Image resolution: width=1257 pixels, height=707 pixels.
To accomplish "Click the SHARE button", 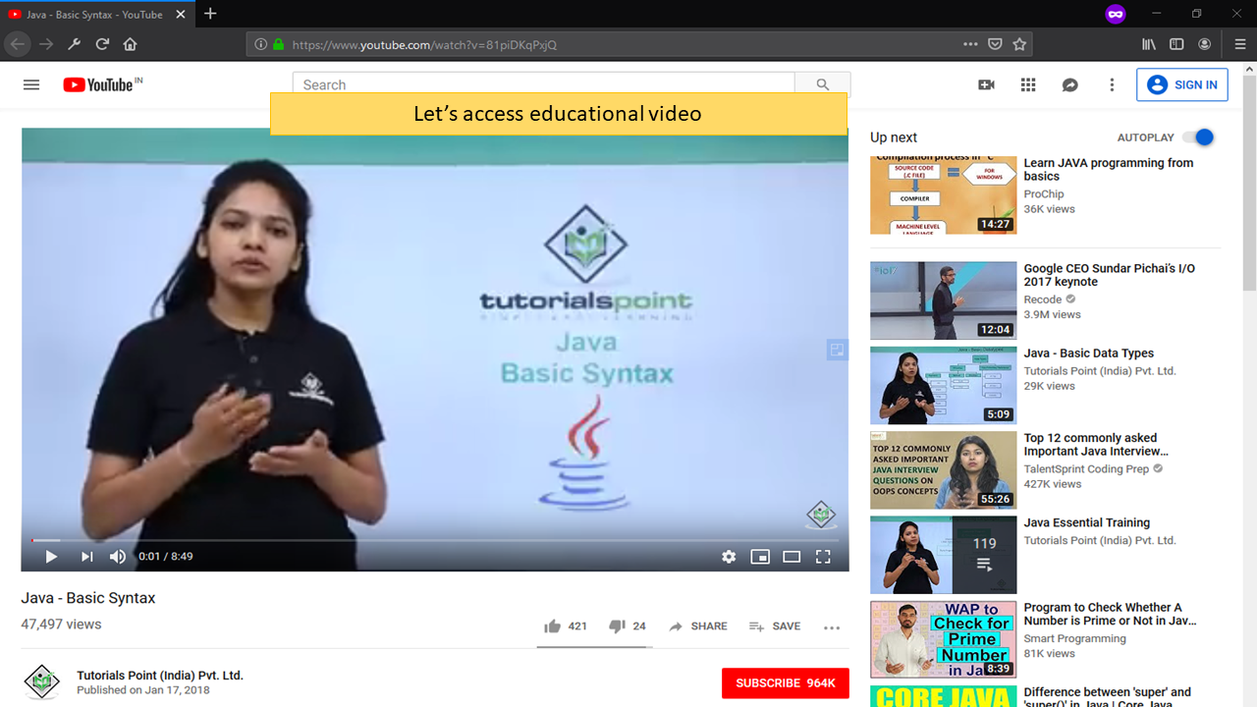I will (698, 625).
